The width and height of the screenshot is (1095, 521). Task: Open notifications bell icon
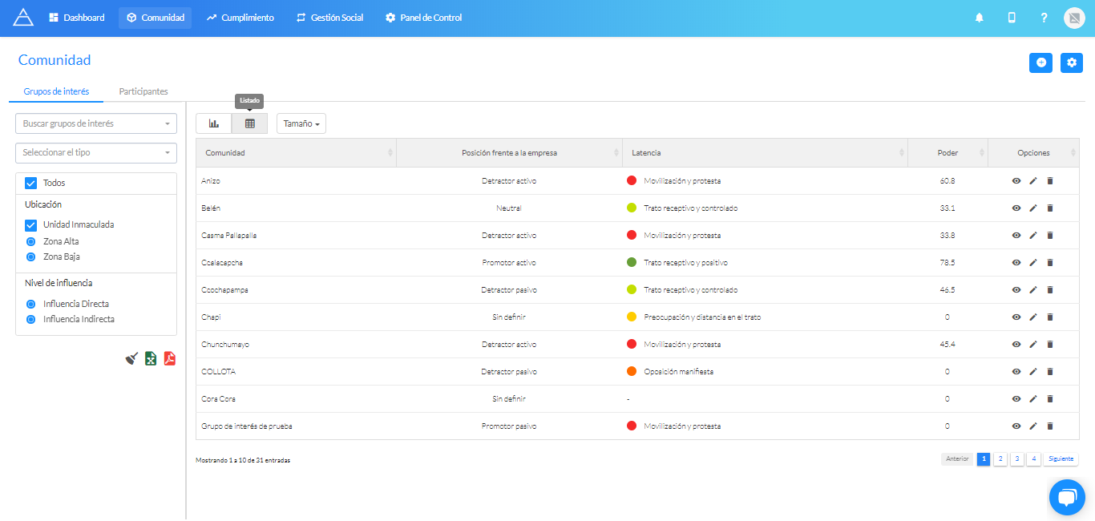(x=980, y=18)
